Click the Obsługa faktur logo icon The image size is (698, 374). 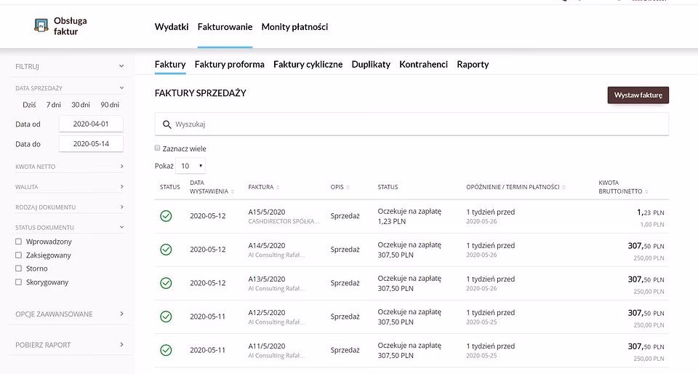[41, 26]
